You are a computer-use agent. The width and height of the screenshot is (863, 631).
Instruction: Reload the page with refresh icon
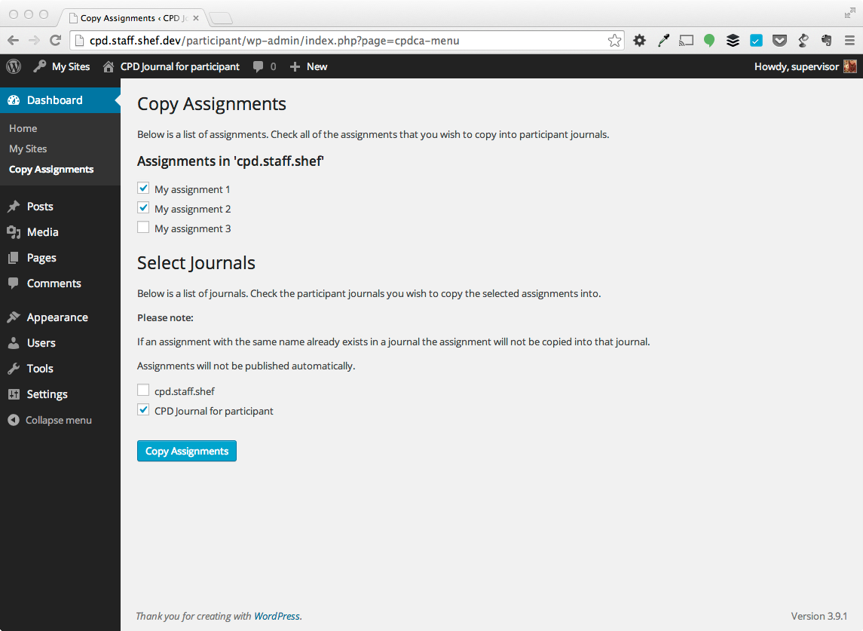tap(55, 40)
